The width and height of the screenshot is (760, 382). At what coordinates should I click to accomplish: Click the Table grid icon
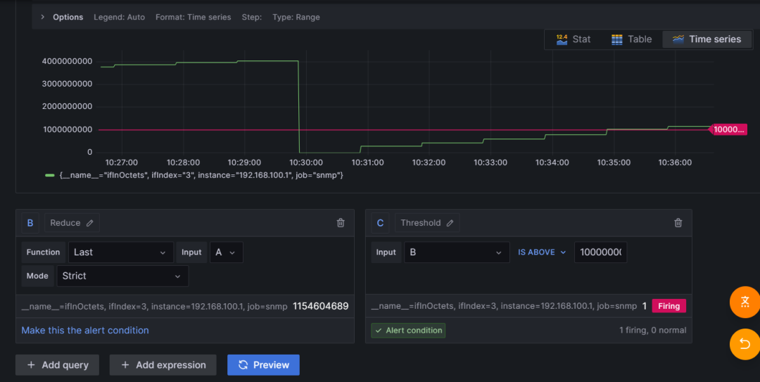click(x=617, y=39)
